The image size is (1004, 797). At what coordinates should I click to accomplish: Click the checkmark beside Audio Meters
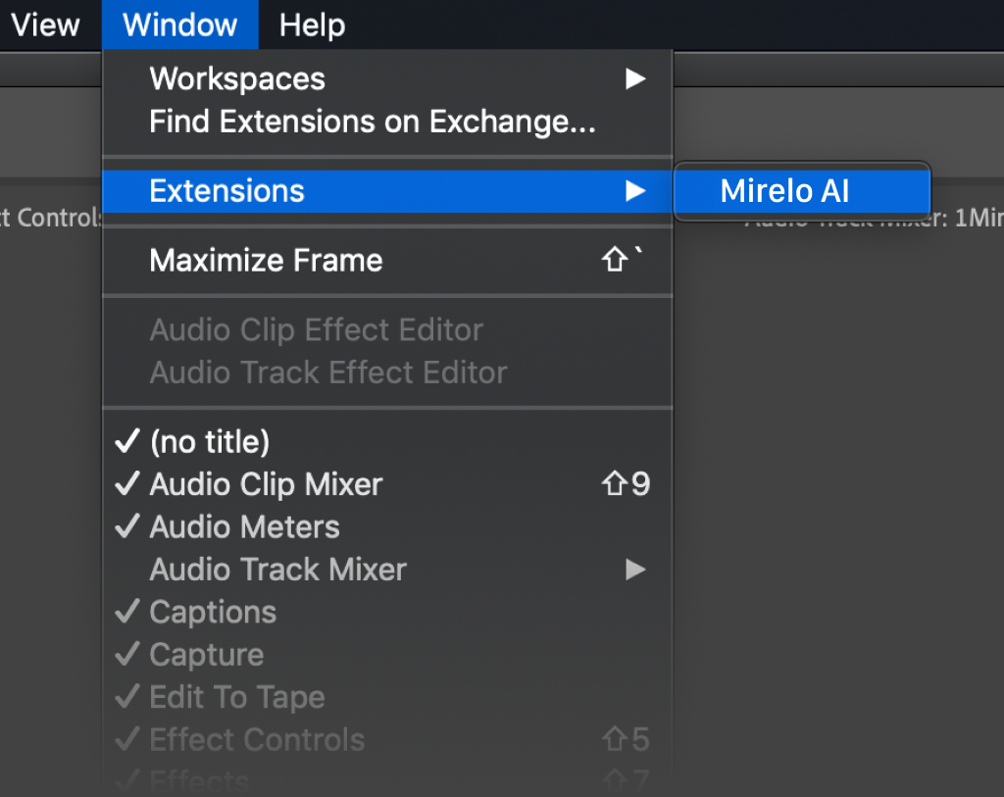(x=127, y=527)
